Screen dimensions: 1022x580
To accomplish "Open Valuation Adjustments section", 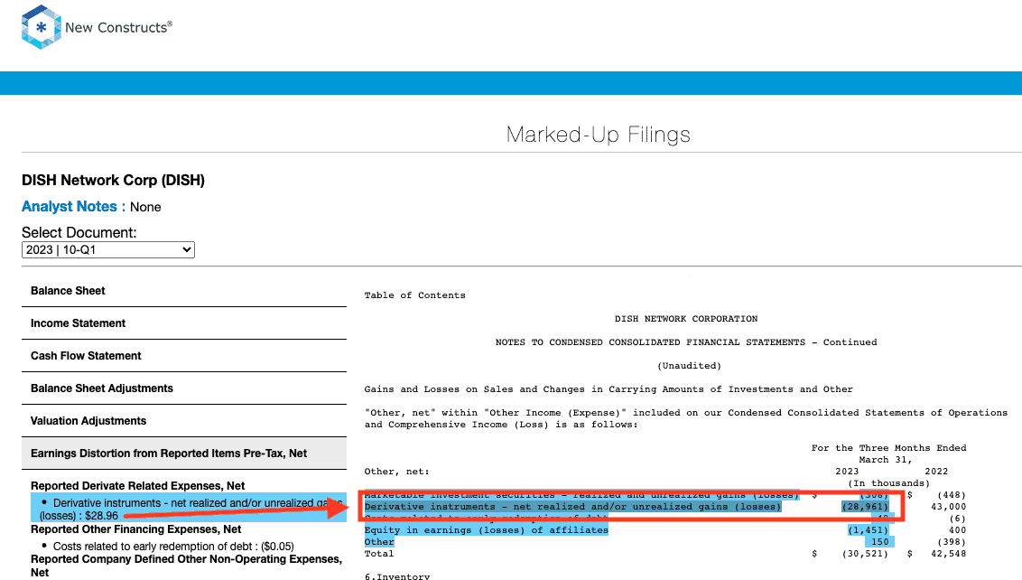I will point(184,422).
